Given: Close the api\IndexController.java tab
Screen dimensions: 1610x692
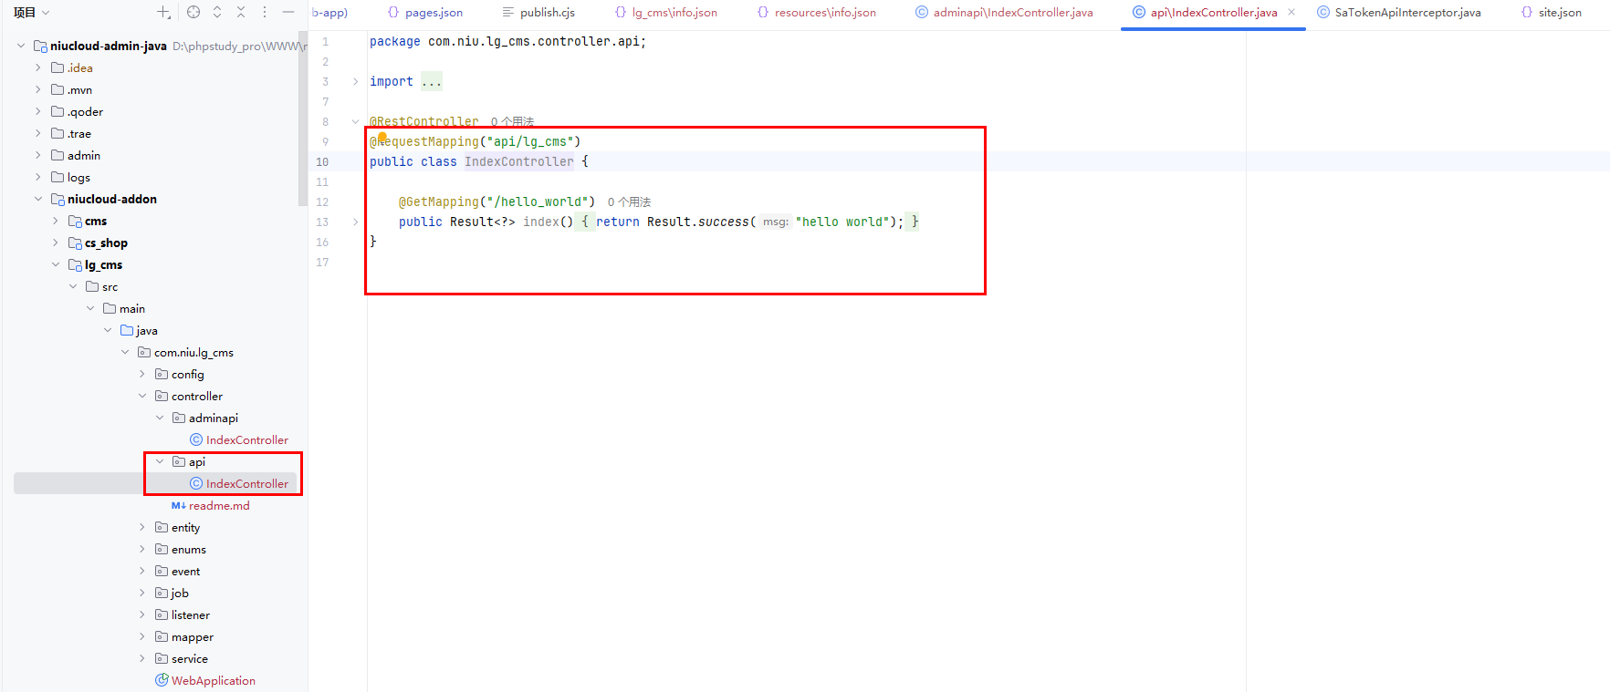Looking at the screenshot, I should click(x=1291, y=12).
